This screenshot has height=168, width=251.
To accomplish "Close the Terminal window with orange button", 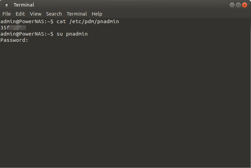I will coord(244,5).
